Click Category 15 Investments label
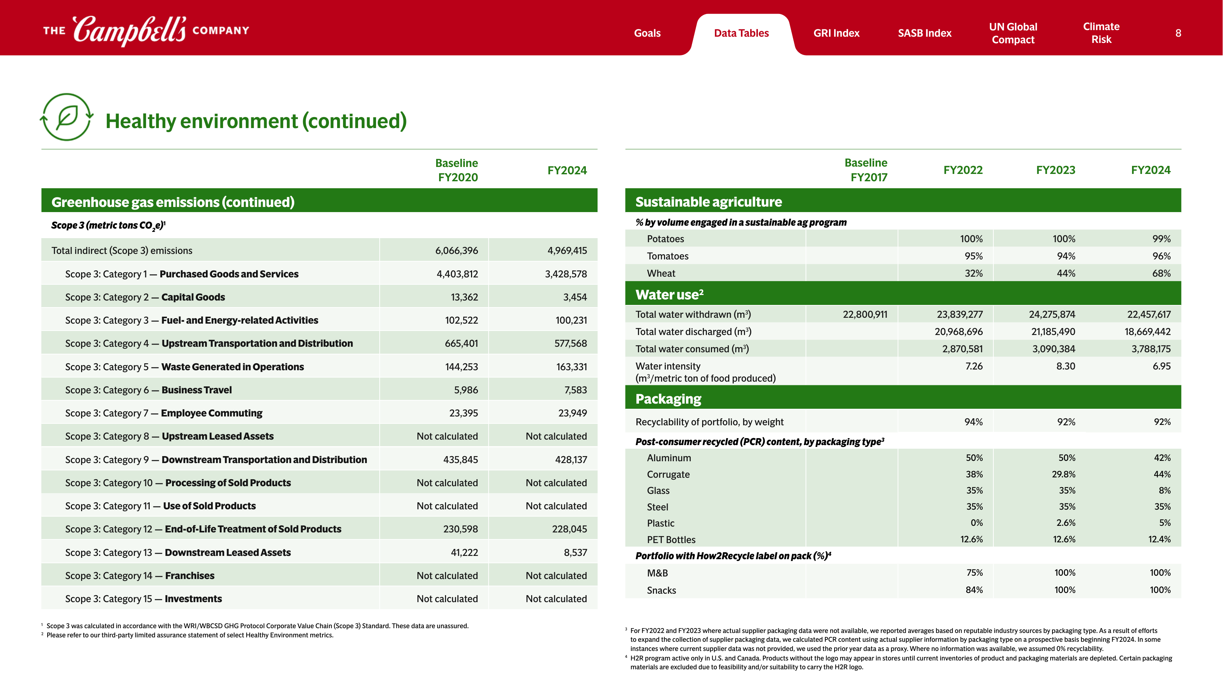Screen dimensions: 1223x688 point(143,599)
